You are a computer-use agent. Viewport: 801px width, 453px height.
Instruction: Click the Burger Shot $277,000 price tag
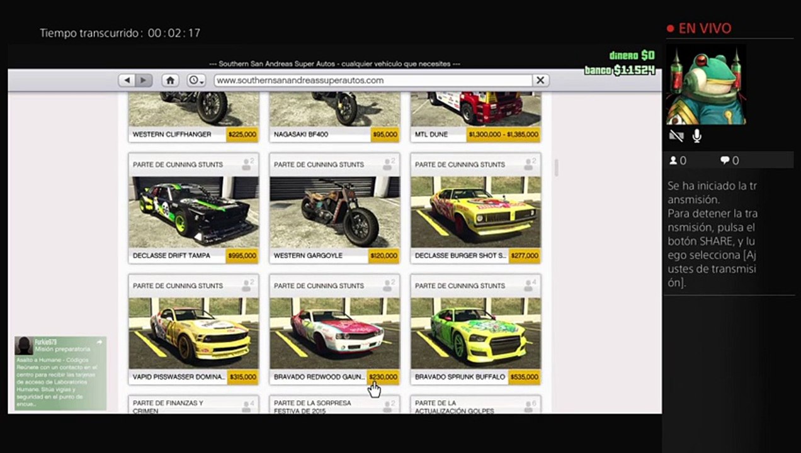[x=525, y=255]
